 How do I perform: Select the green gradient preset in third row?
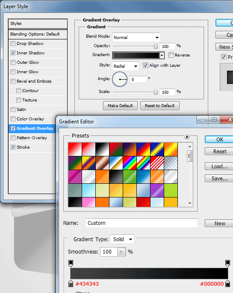coord(130,176)
